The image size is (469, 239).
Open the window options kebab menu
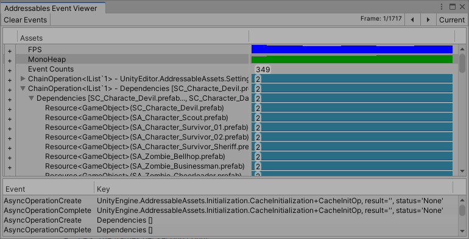pyautogui.click(x=442, y=7)
